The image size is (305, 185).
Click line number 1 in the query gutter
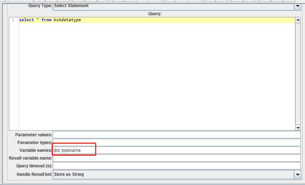point(13,20)
